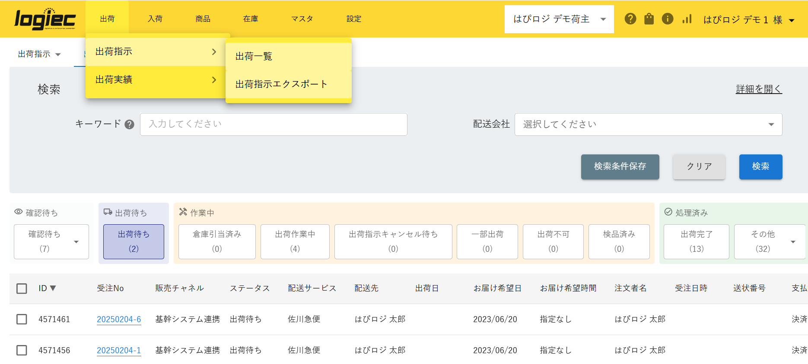
Task: Click the keyword help tooltip icon
Action: (x=129, y=125)
